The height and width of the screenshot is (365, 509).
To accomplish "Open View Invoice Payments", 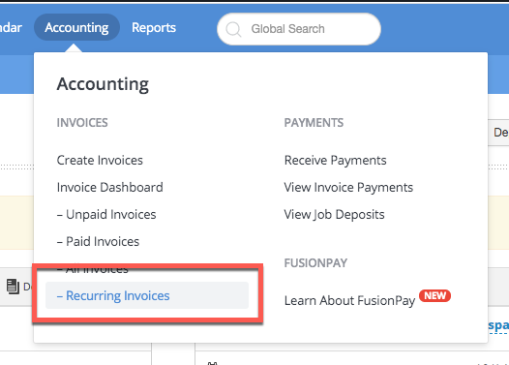I will pyautogui.click(x=348, y=188).
